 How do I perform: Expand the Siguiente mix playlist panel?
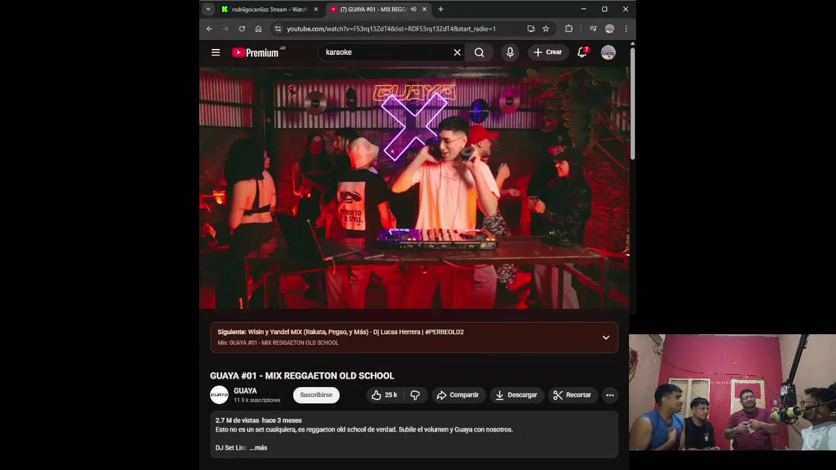(x=606, y=337)
